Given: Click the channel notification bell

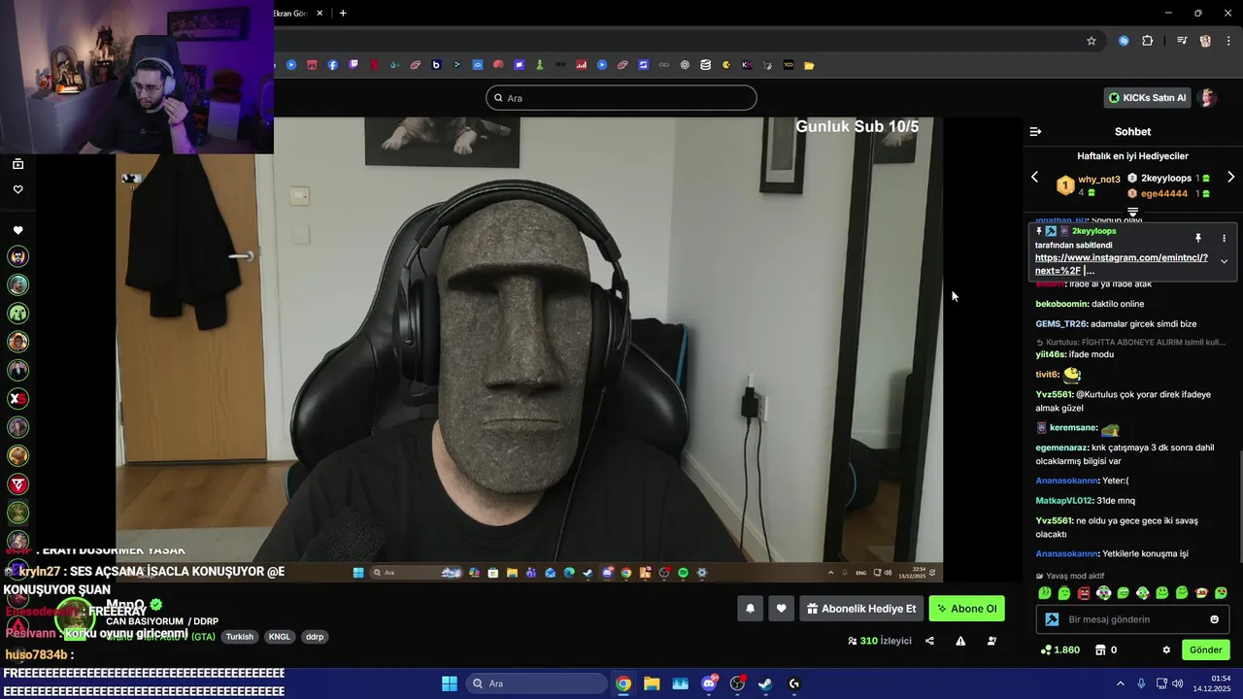Looking at the screenshot, I should [750, 609].
